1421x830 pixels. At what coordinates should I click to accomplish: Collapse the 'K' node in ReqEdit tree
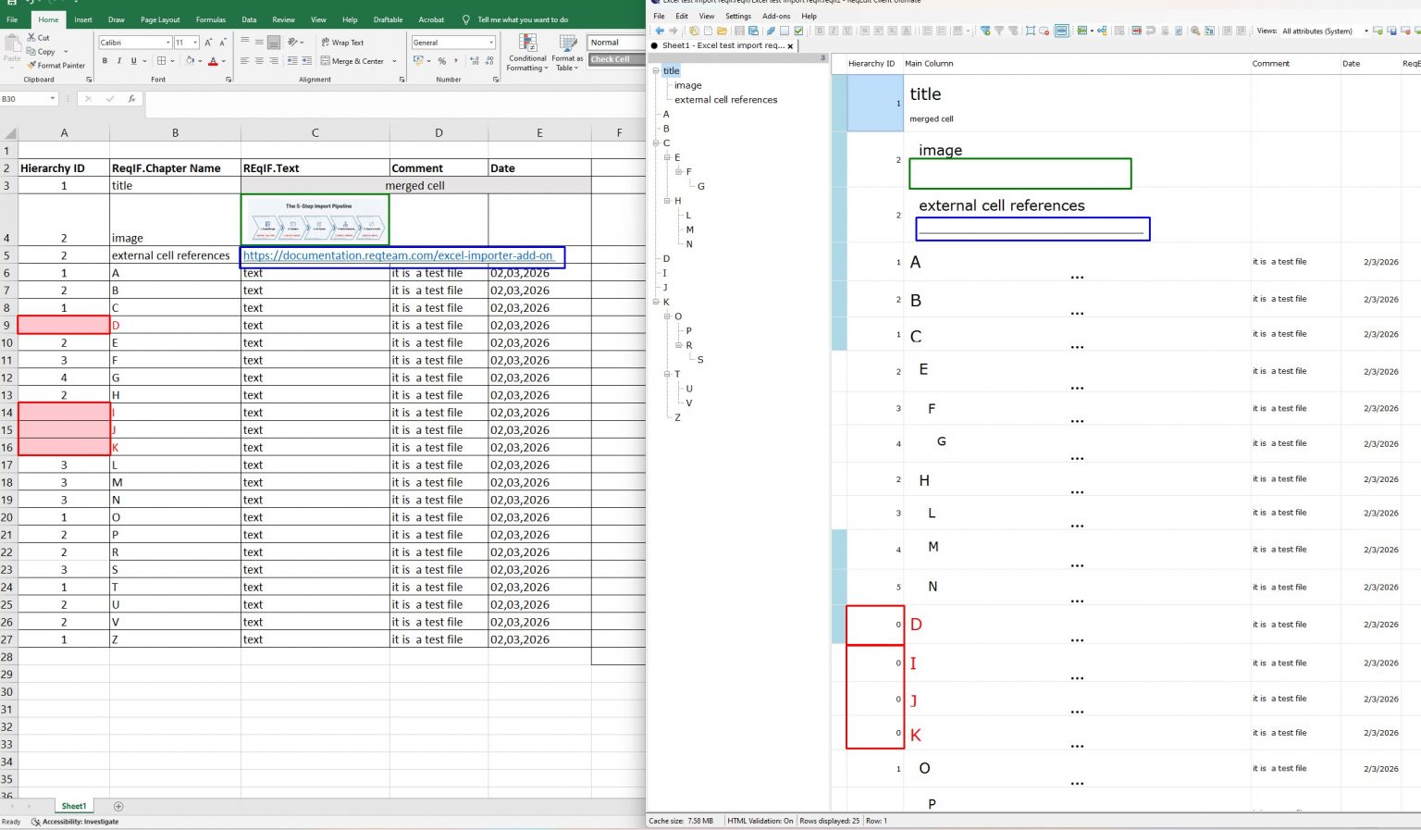(657, 302)
